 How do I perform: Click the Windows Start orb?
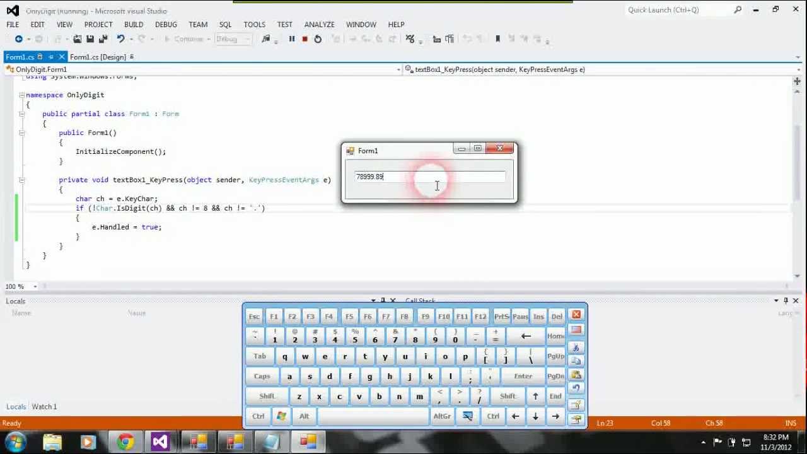click(16, 441)
